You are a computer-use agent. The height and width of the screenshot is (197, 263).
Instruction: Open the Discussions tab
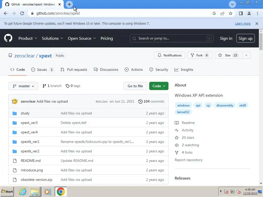point(106,70)
